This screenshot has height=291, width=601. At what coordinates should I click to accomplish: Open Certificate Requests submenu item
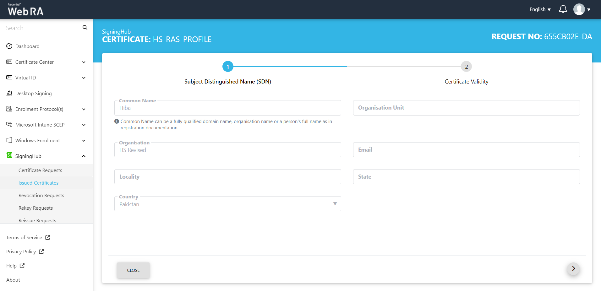40,170
